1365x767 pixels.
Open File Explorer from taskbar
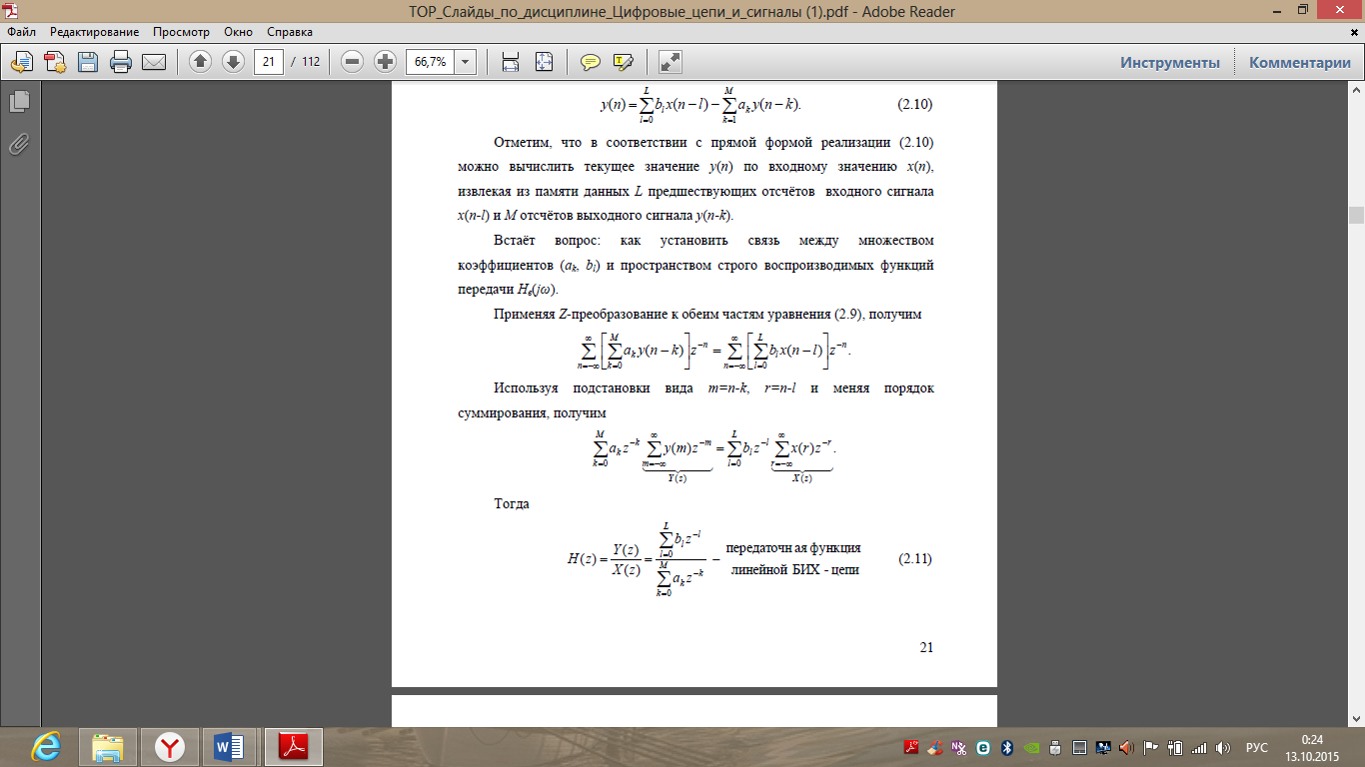107,746
